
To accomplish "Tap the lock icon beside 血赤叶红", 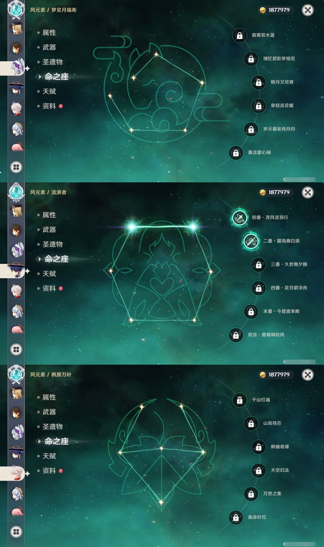I will [x=236, y=517].
